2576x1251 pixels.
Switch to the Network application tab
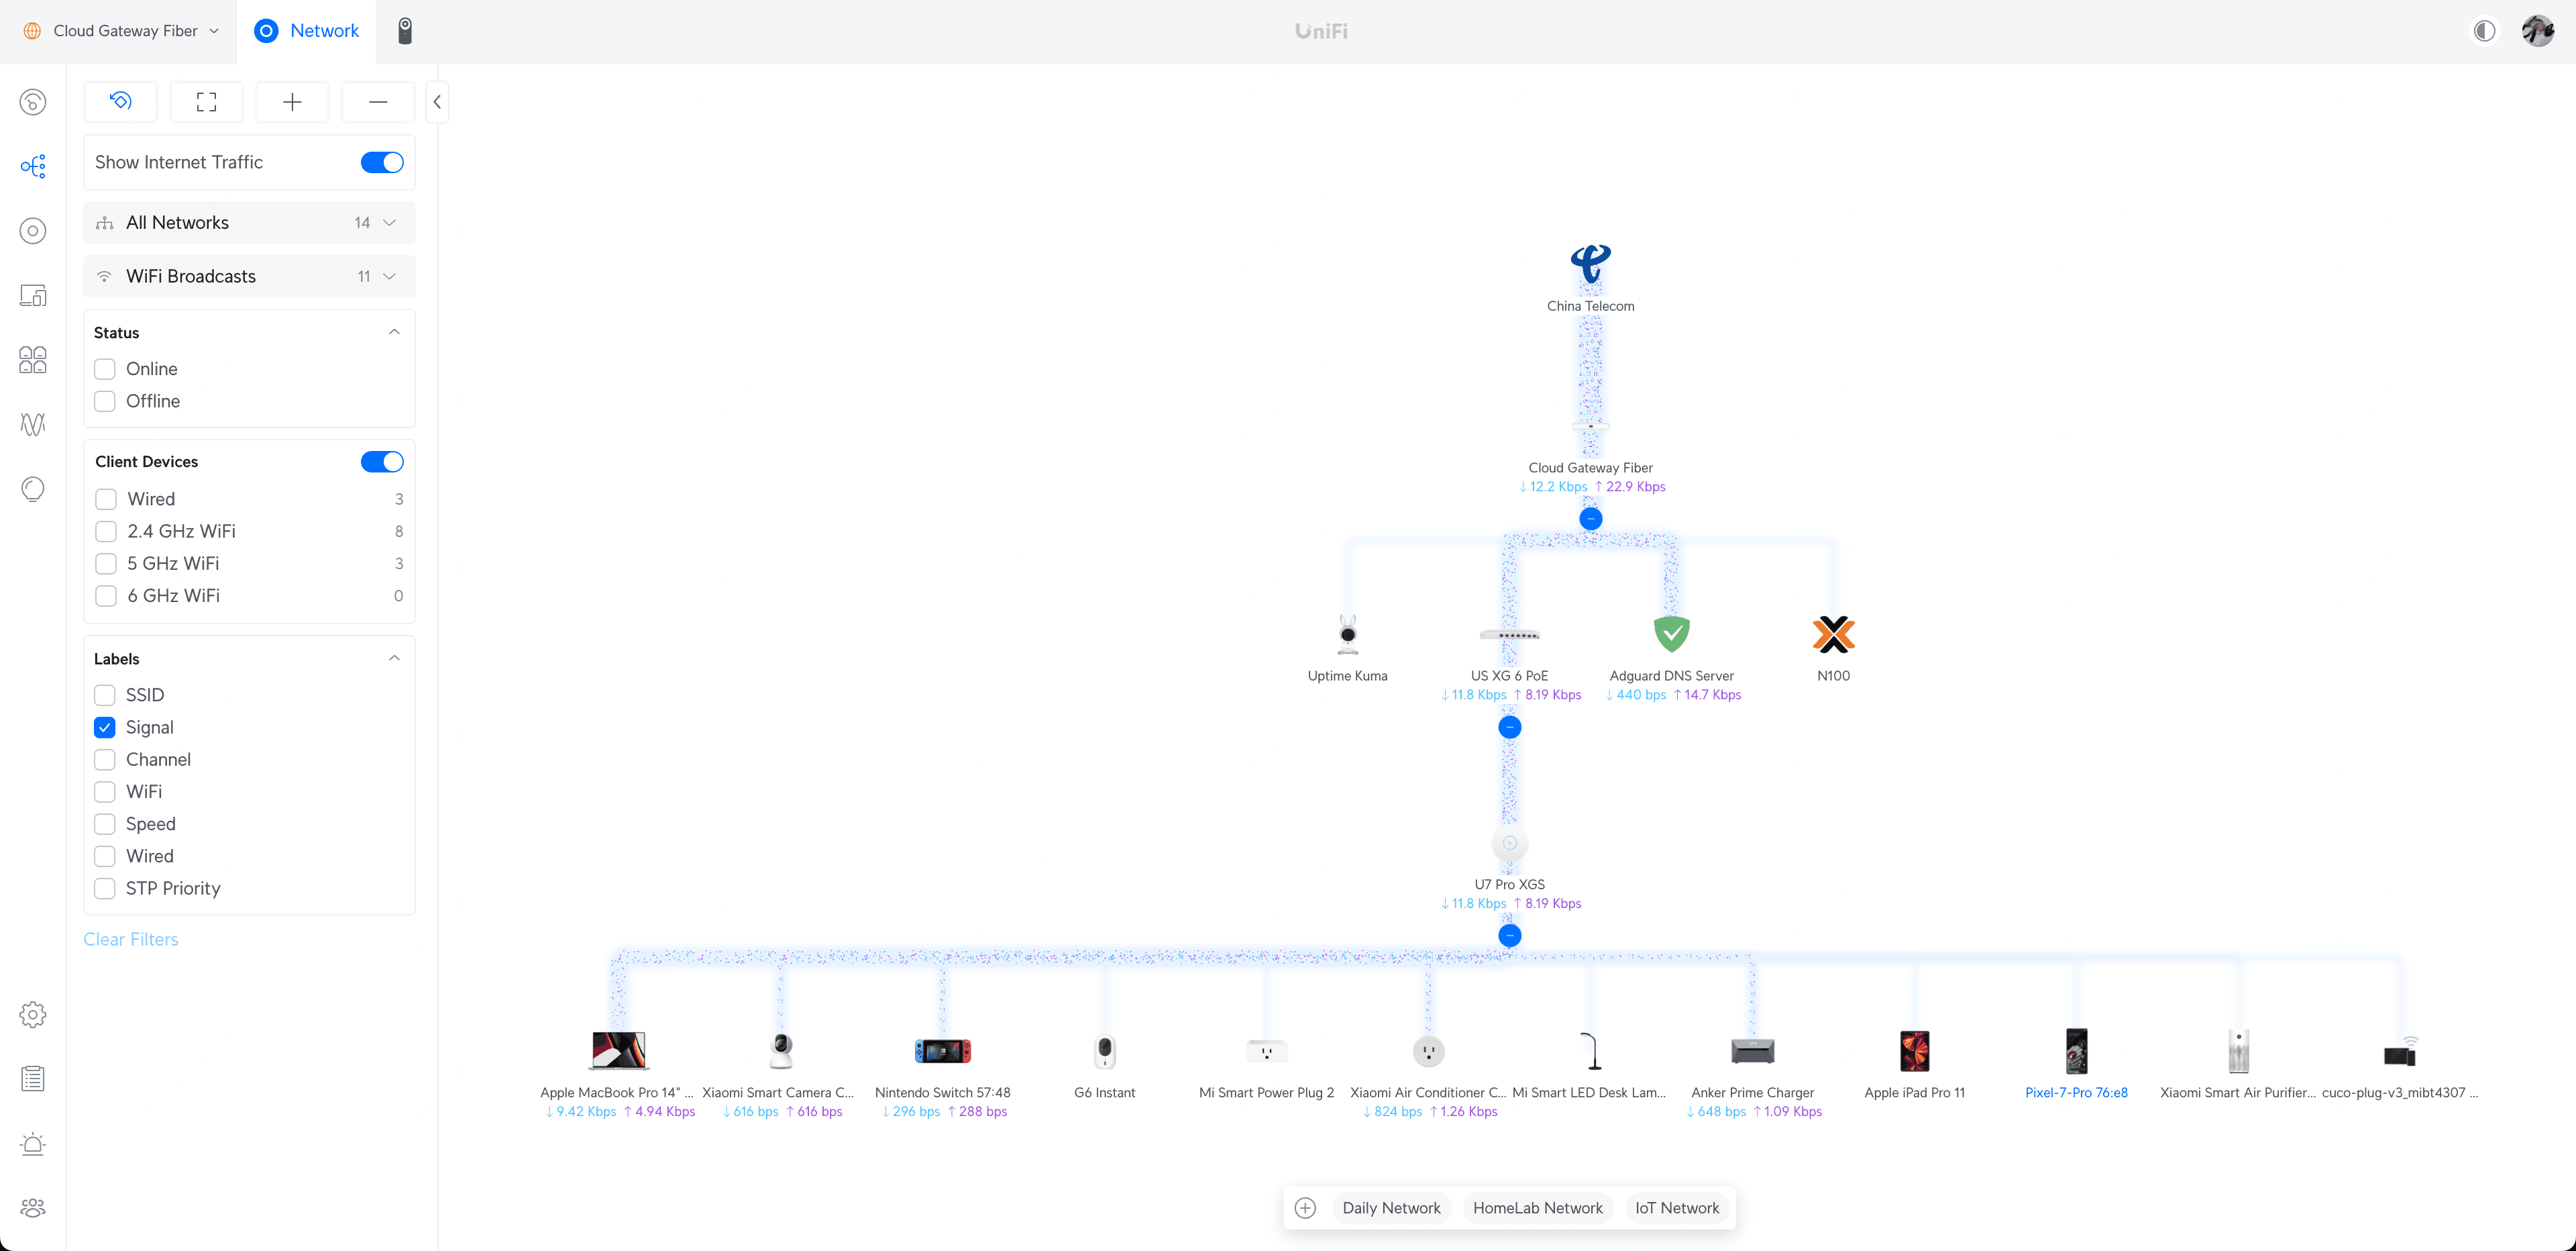pos(307,31)
